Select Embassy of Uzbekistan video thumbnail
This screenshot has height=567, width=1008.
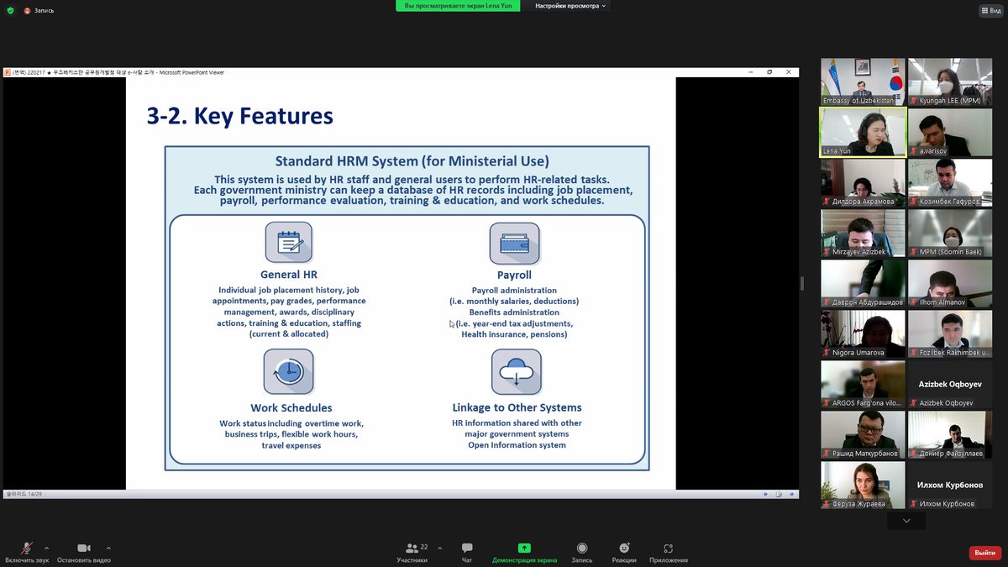(862, 81)
